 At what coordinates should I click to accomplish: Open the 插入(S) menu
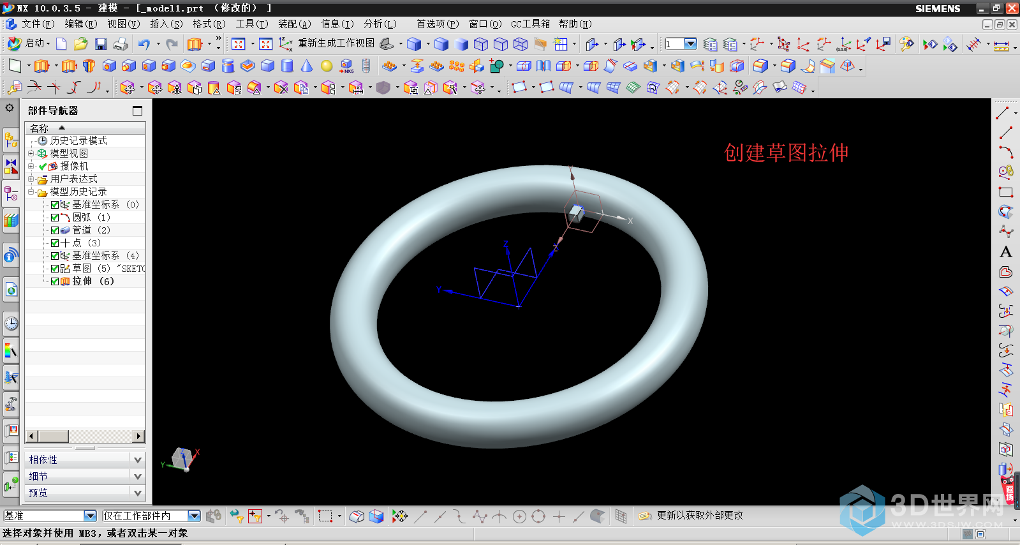tap(166, 24)
